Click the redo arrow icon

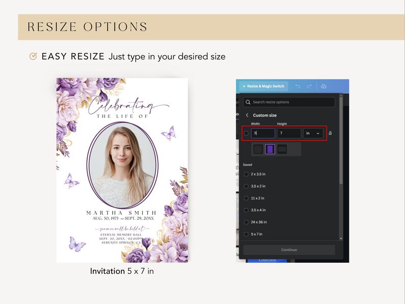[309, 86]
